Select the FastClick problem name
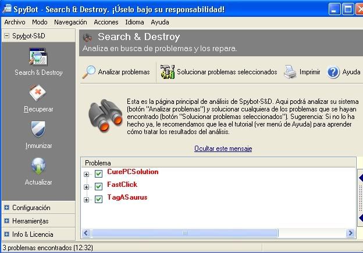363x253 pixels. (122, 185)
